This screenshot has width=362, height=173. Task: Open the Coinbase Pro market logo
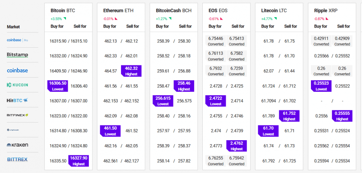[x=18, y=40]
